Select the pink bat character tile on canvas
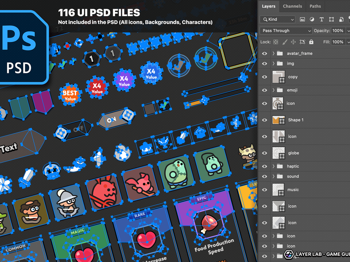The width and height of the screenshot is (350, 262). click(140, 183)
